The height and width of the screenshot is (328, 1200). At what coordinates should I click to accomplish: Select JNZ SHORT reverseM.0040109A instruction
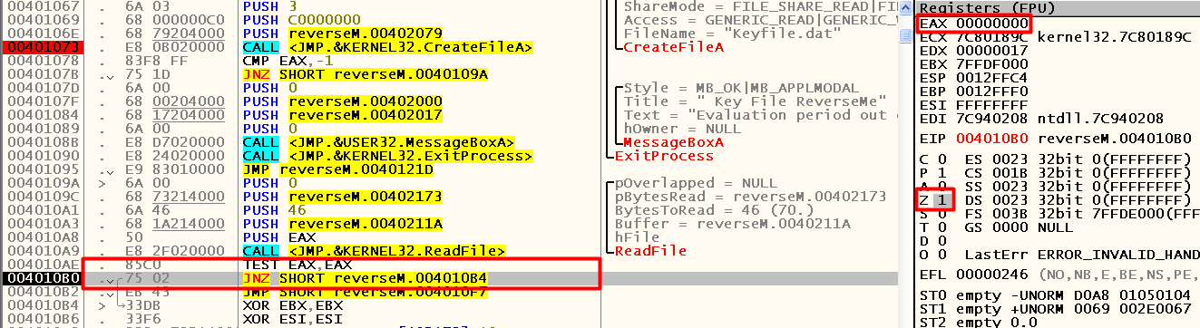pyautogui.click(x=366, y=74)
